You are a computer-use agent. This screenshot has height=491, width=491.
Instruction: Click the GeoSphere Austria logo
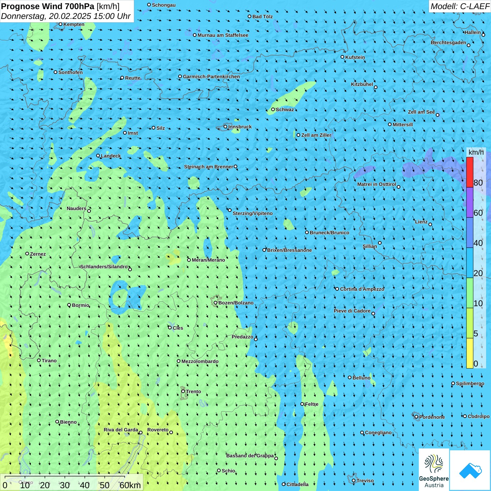(434, 470)
